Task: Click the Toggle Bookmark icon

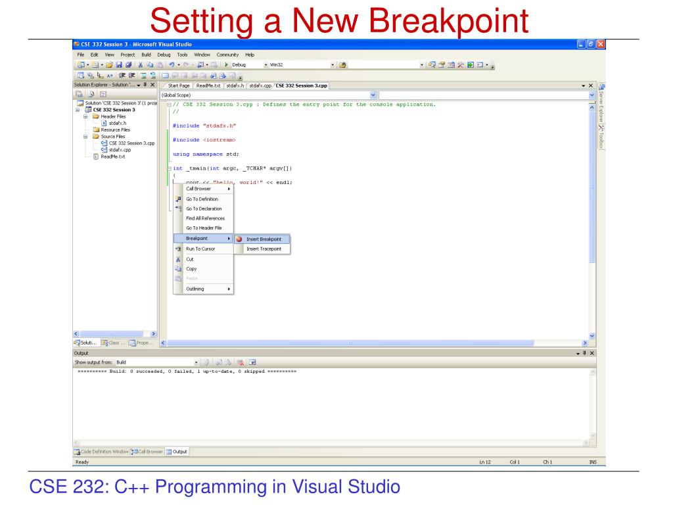Action: 165,76
